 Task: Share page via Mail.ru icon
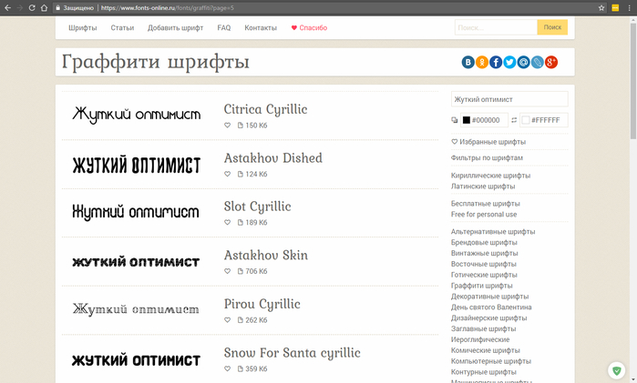click(523, 62)
